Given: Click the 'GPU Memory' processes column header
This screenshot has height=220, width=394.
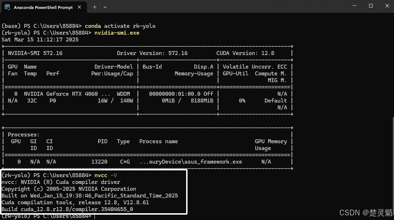Looking at the screenshot, I should tap(271, 141).
